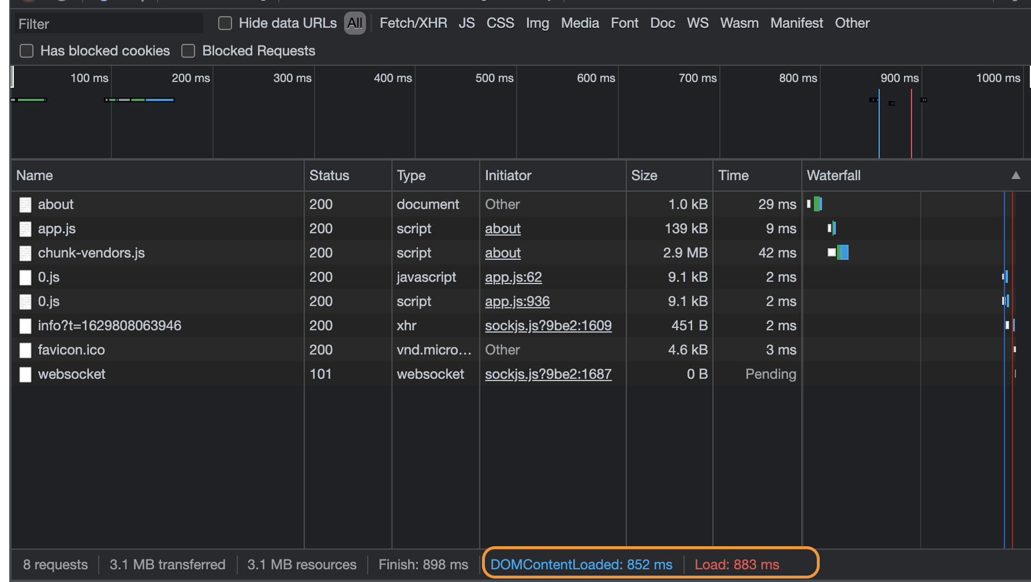The image size is (1031, 582).
Task: Click the Filter text input field
Action: pyautogui.click(x=109, y=24)
